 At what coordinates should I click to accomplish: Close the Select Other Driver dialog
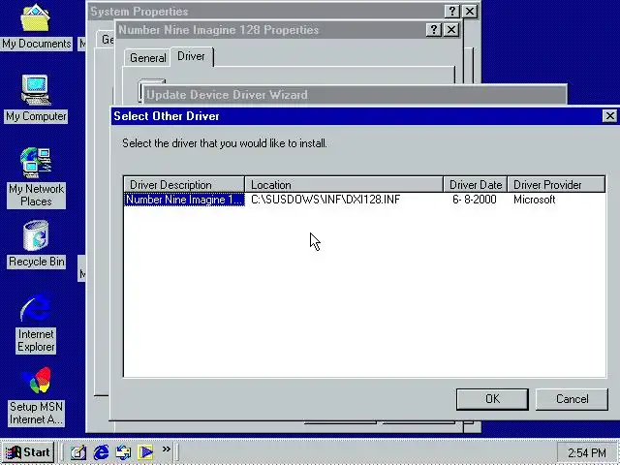pyautogui.click(x=609, y=116)
